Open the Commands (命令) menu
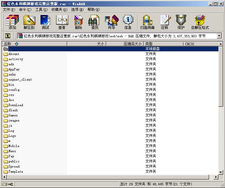 pos(25,10)
